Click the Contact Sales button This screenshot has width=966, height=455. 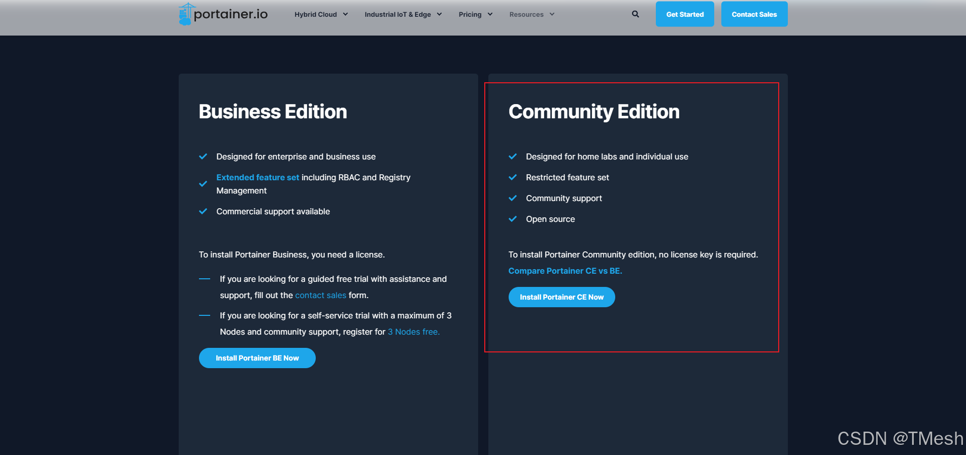[x=754, y=14]
